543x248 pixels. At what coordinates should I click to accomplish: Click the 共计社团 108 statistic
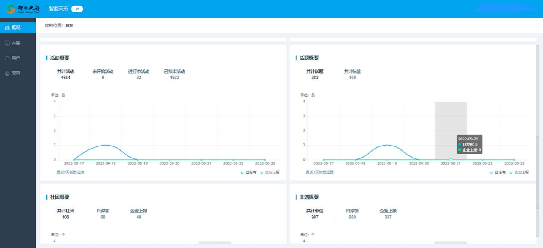(65, 214)
